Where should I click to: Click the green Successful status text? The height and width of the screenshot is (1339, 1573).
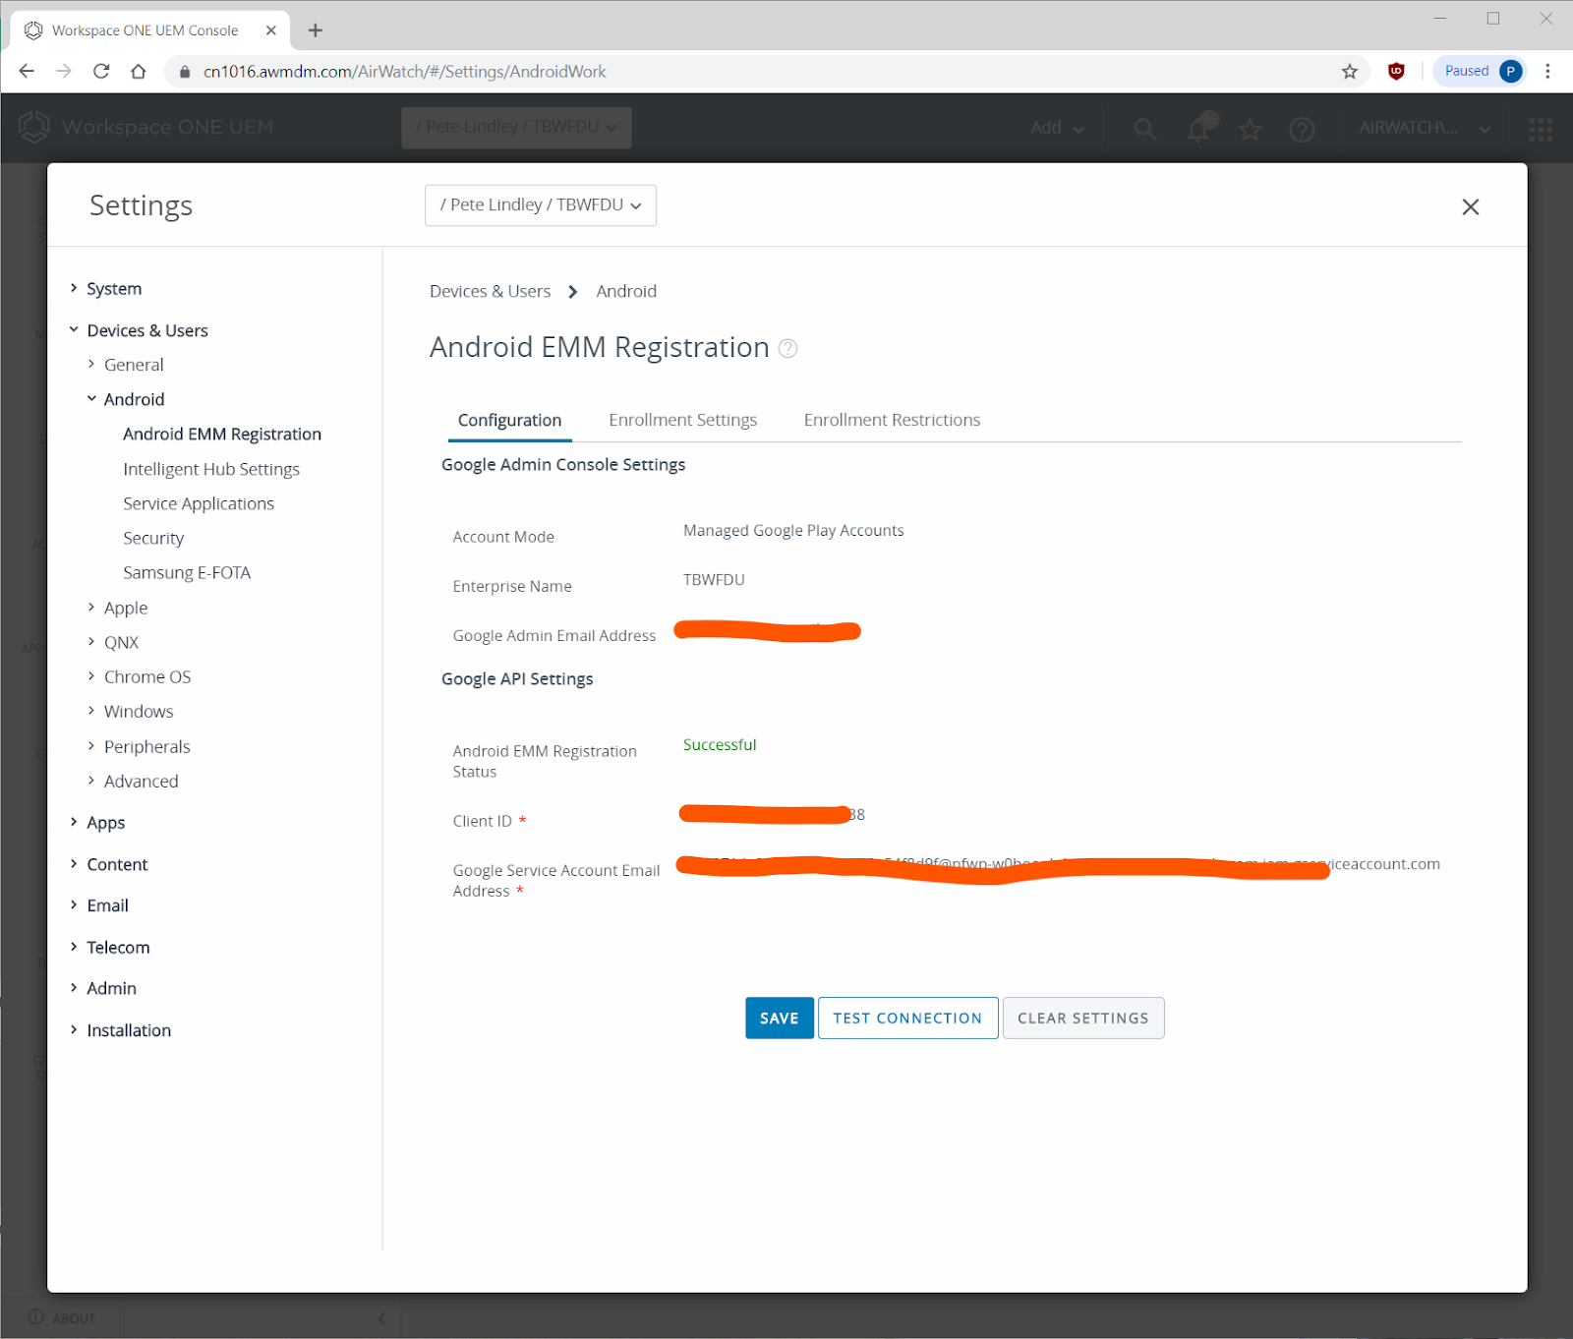pos(720,745)
